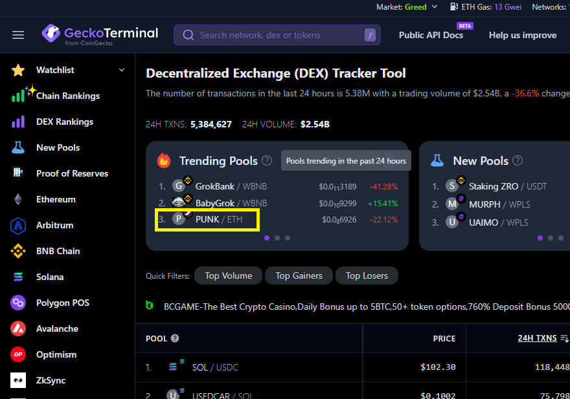This screenshot has height=399, width=570.
Task: Click the Solana logo icon in sidebar
Action: point(18,277)
